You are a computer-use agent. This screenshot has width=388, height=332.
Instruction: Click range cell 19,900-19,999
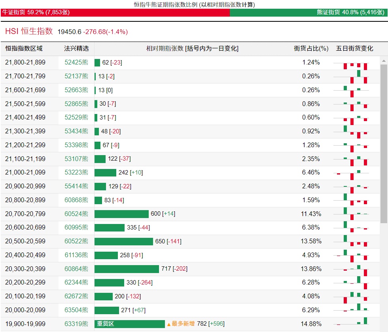tap(25, 324)
